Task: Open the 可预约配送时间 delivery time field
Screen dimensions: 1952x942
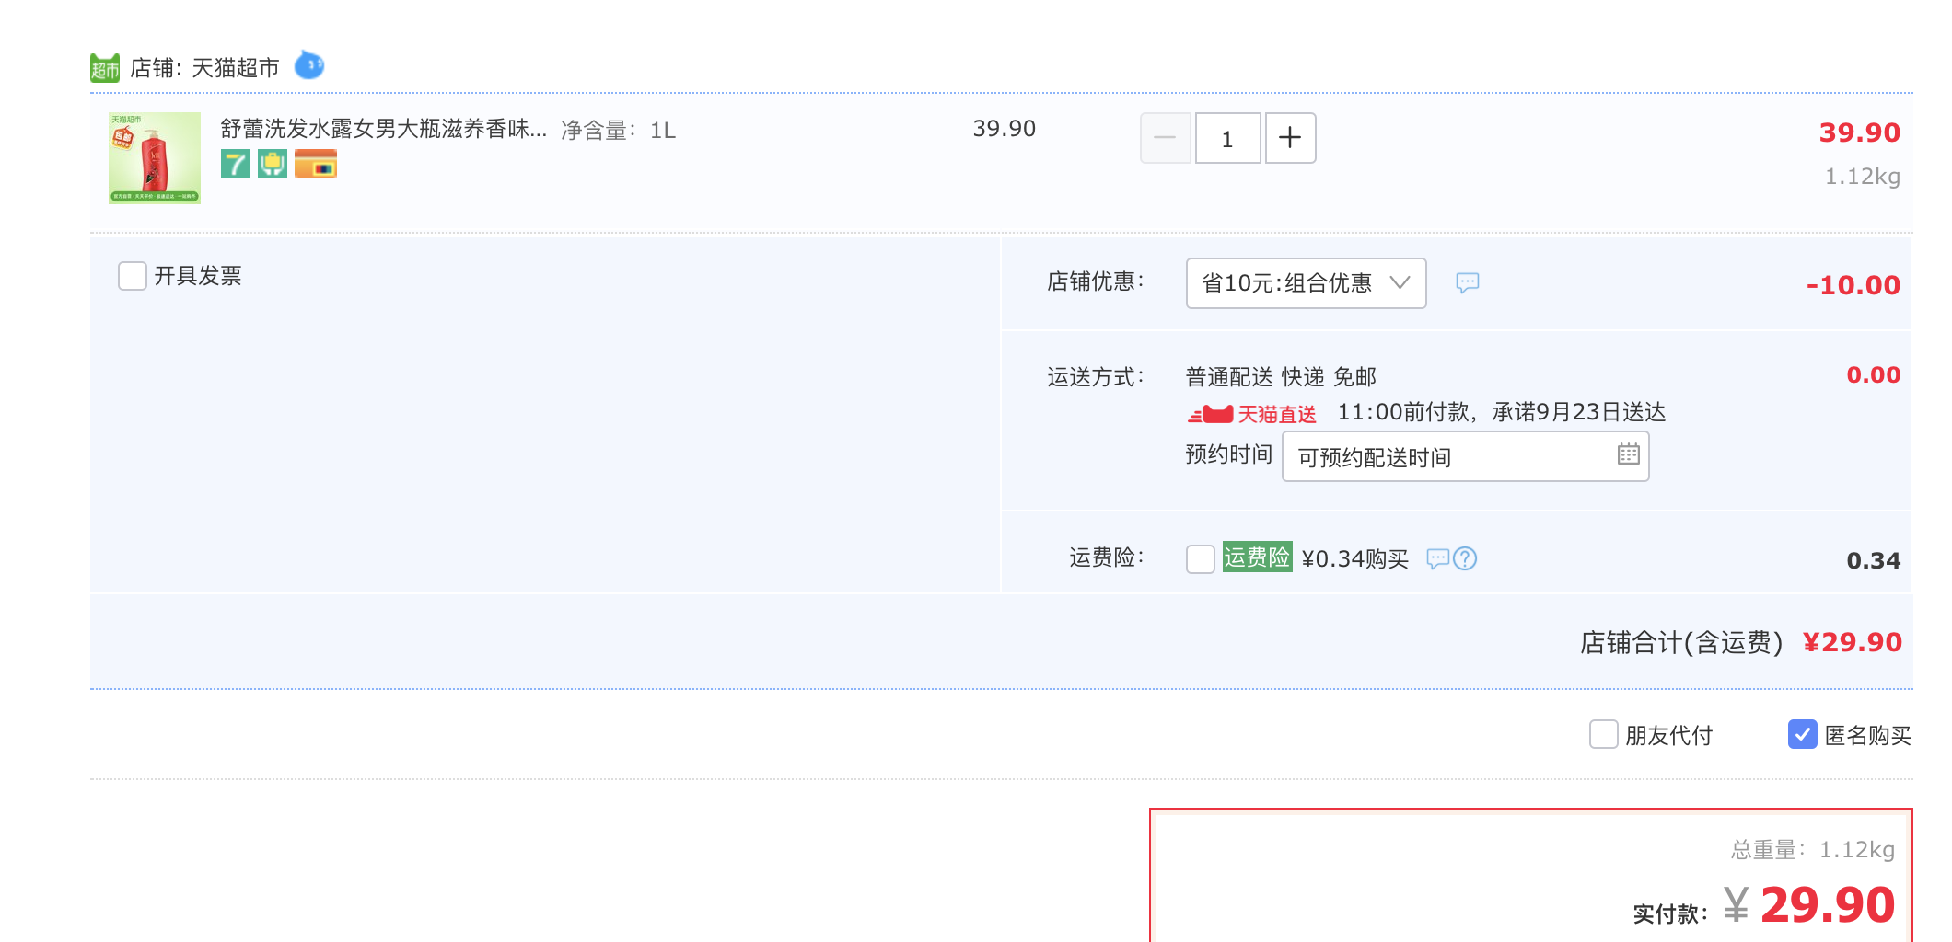Action: pos(1465,456)
